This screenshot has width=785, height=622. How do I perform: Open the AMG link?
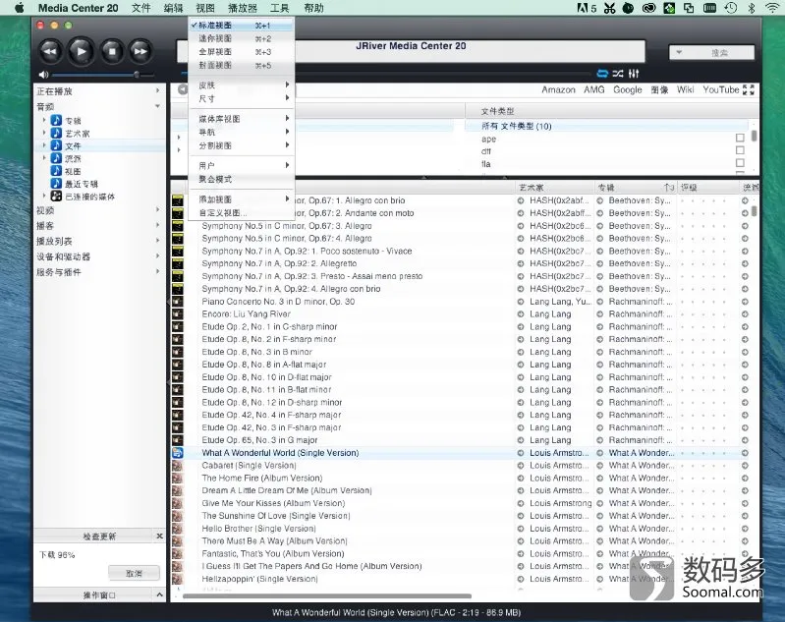click(594, 89)
